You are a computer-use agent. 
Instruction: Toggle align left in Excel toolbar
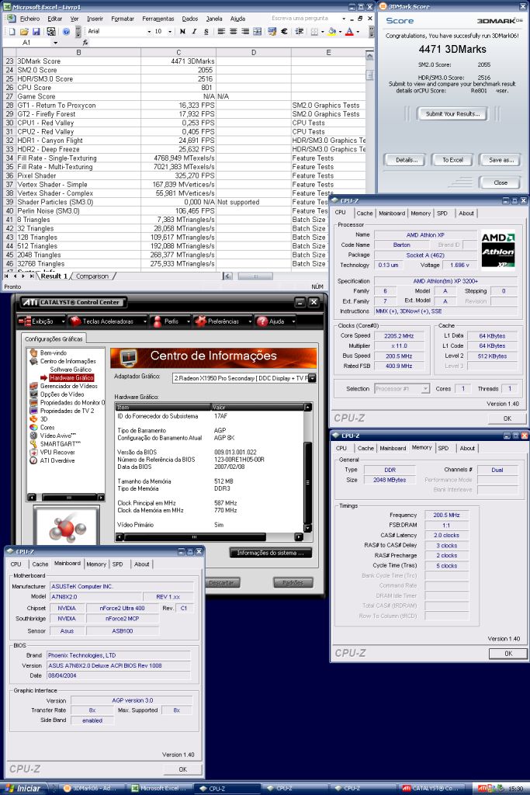[x=221, y=31]
